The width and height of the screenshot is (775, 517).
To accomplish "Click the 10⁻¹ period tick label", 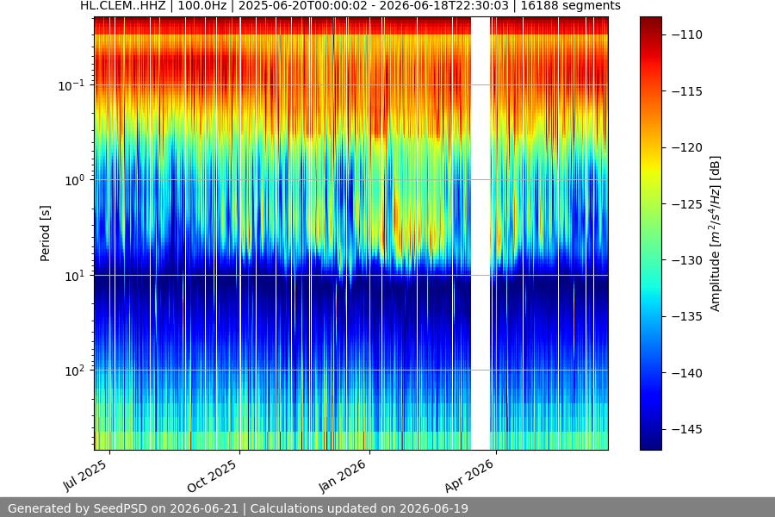I will tap(71, 85).
